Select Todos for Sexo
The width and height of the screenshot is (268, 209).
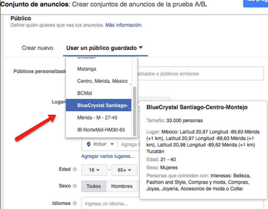[x=94, y=186]
